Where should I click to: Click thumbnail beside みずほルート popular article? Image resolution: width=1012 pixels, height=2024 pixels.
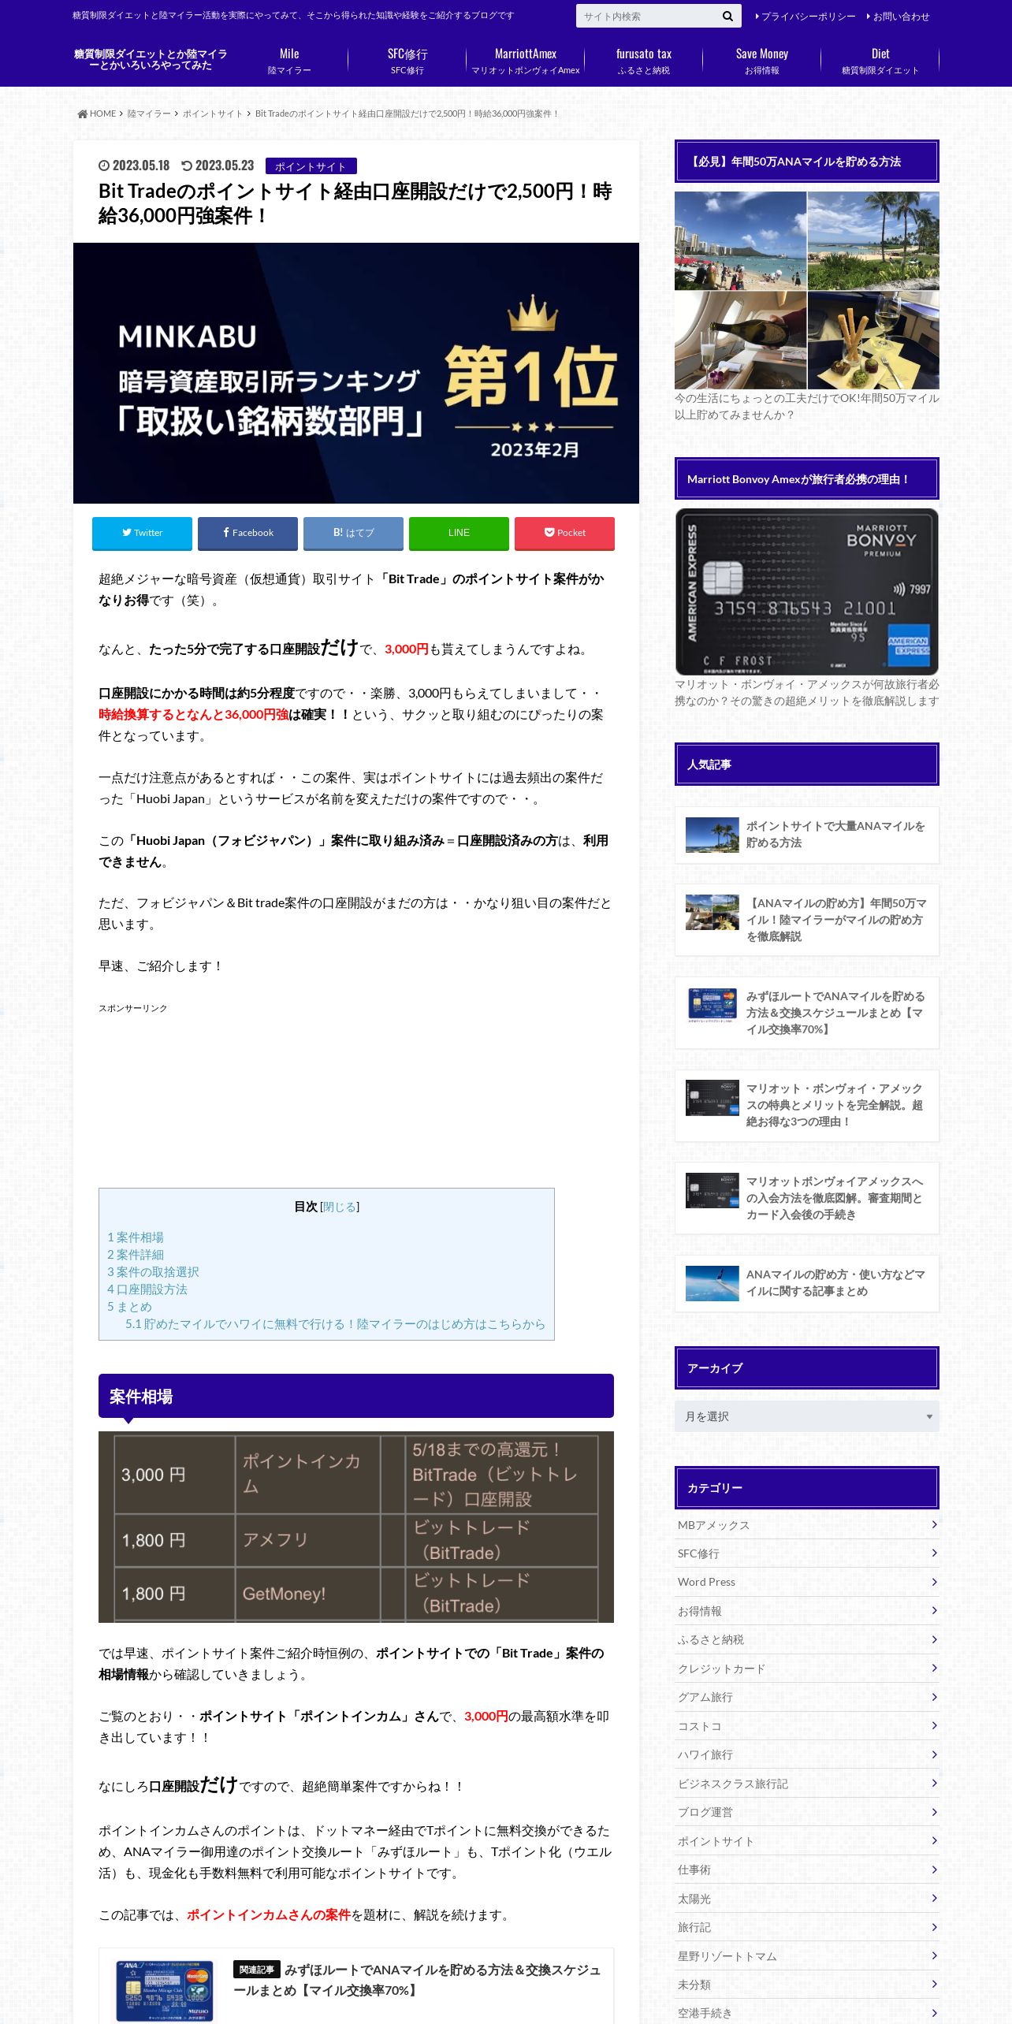tap(712, 1005)
